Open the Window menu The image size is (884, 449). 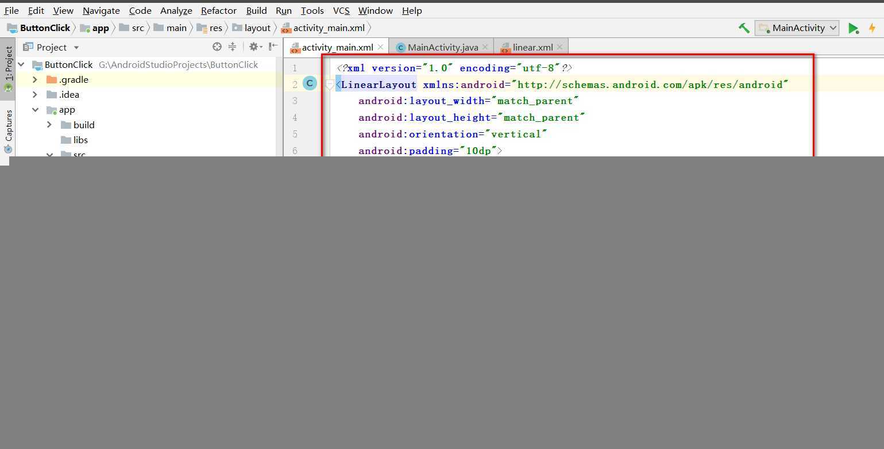point(376,10)
